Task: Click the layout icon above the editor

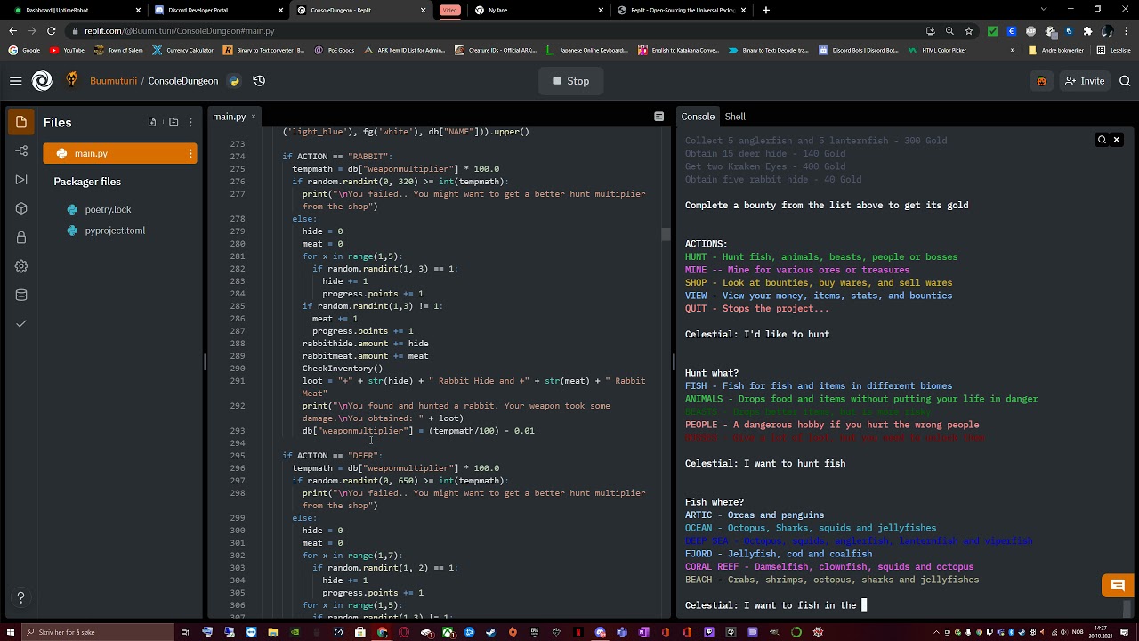Action: (x=658, y=117)
